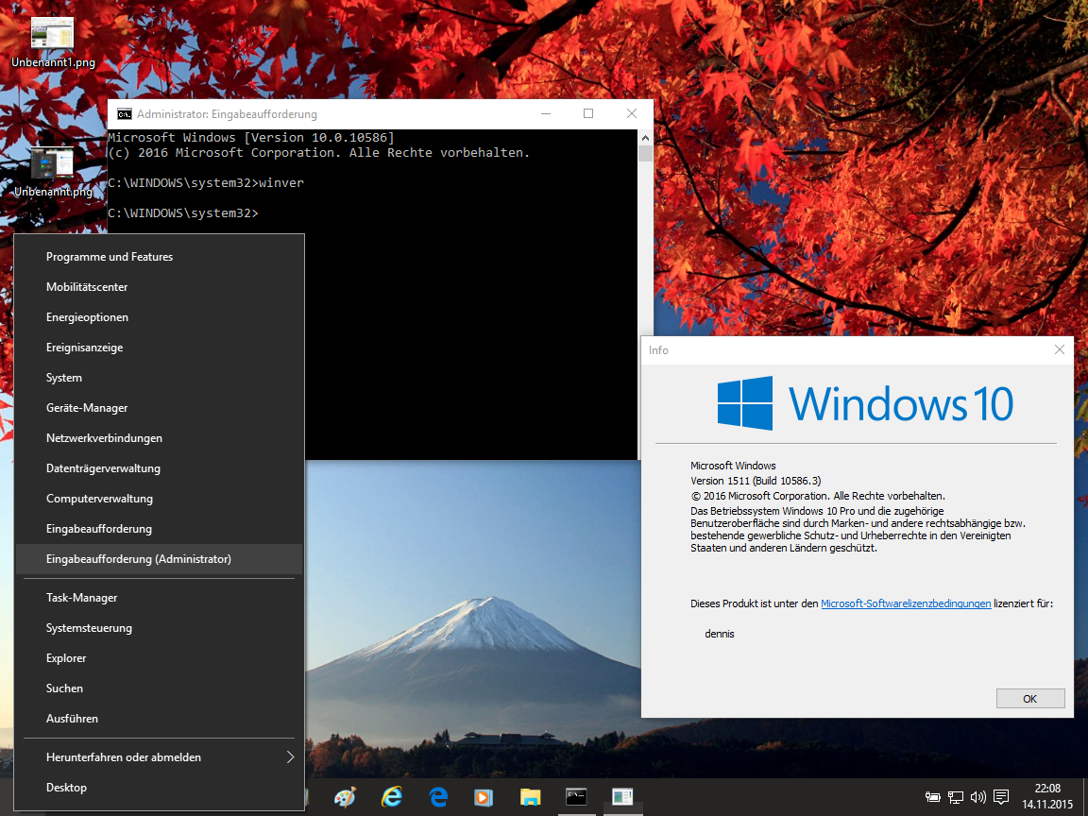Open the volume speaker tray icon

pos(978,796)
